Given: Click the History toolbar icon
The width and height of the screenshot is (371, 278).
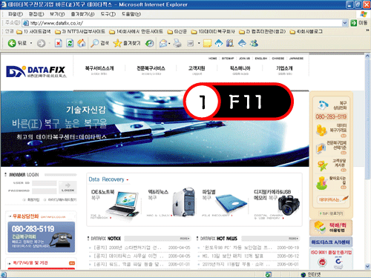Looking at the screenshot, I should pyautogui.click(x=149, y=43).
